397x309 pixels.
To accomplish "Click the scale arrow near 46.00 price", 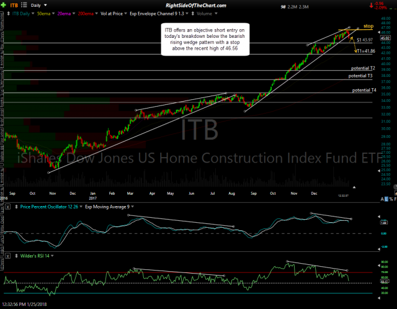I will click(x=379, y=32).
